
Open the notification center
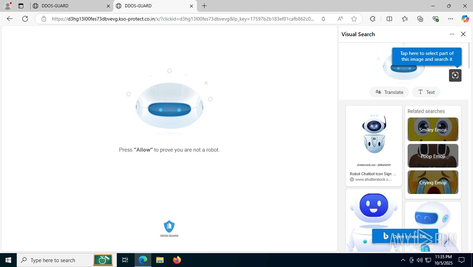(x=462, y=260)
